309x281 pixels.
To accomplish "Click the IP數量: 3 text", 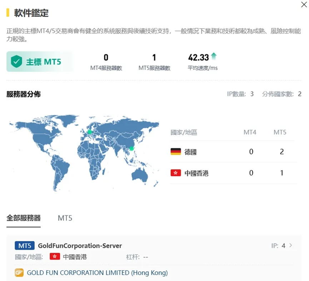I will click(x=240, y=94).
